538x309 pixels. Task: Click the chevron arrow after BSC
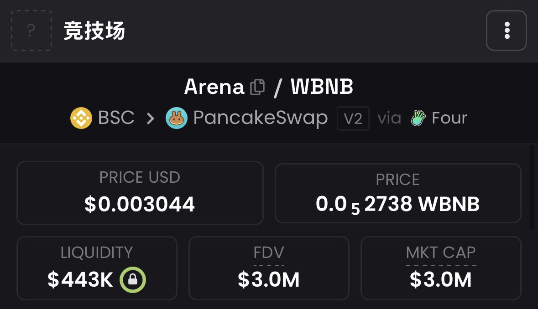[150, 118]
